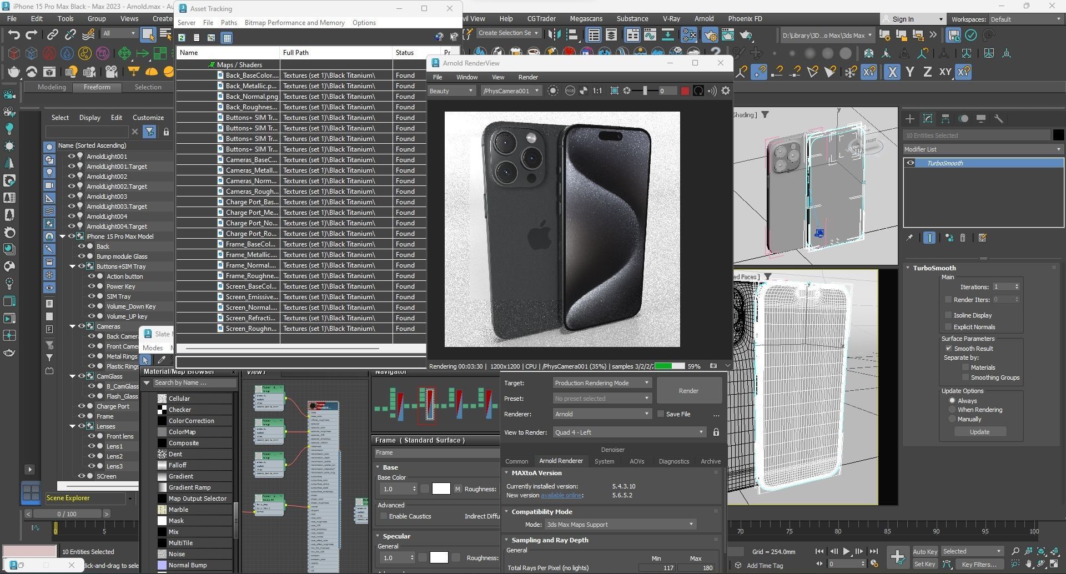This screenshot has width=1066, height=574.
Task: Refresh the Asset Tracking list
Action: coord(182,38)
